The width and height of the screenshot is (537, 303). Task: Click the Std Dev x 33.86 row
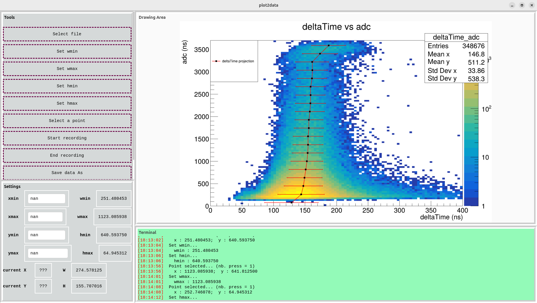click(456, 71)
